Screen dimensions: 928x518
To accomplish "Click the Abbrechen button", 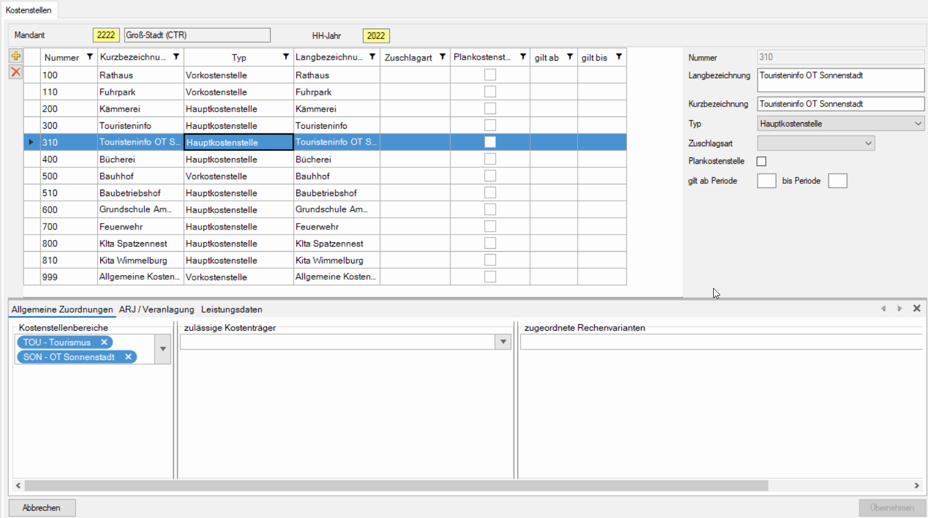I will (x=42, y=507).
